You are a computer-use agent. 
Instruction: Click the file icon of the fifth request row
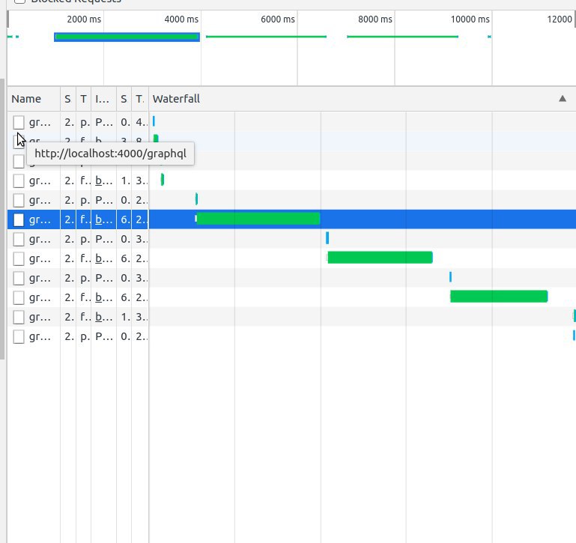pos(19,200)
